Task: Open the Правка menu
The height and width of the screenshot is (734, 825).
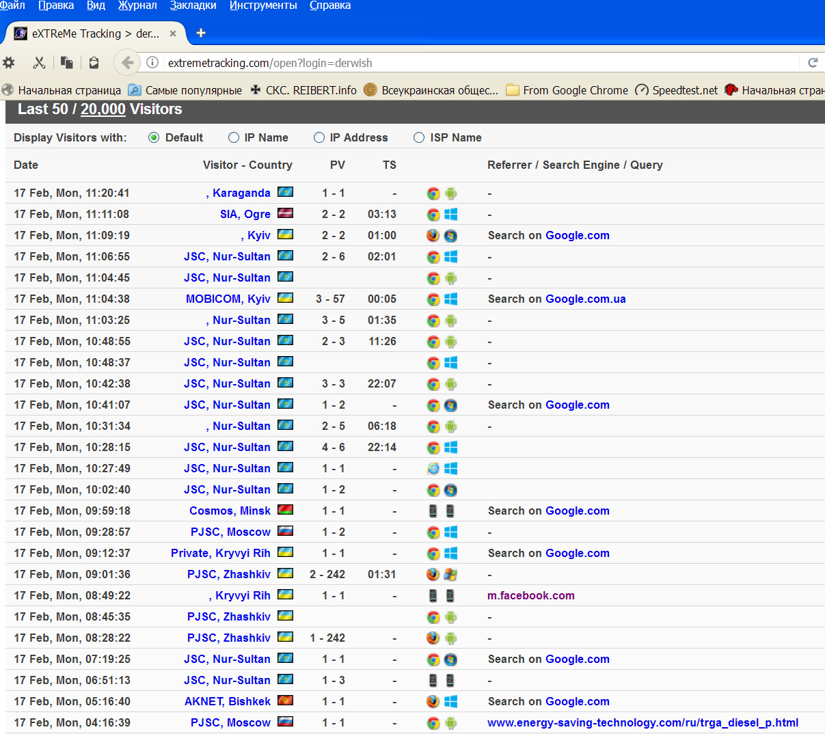Action: [x=56, y=5]
